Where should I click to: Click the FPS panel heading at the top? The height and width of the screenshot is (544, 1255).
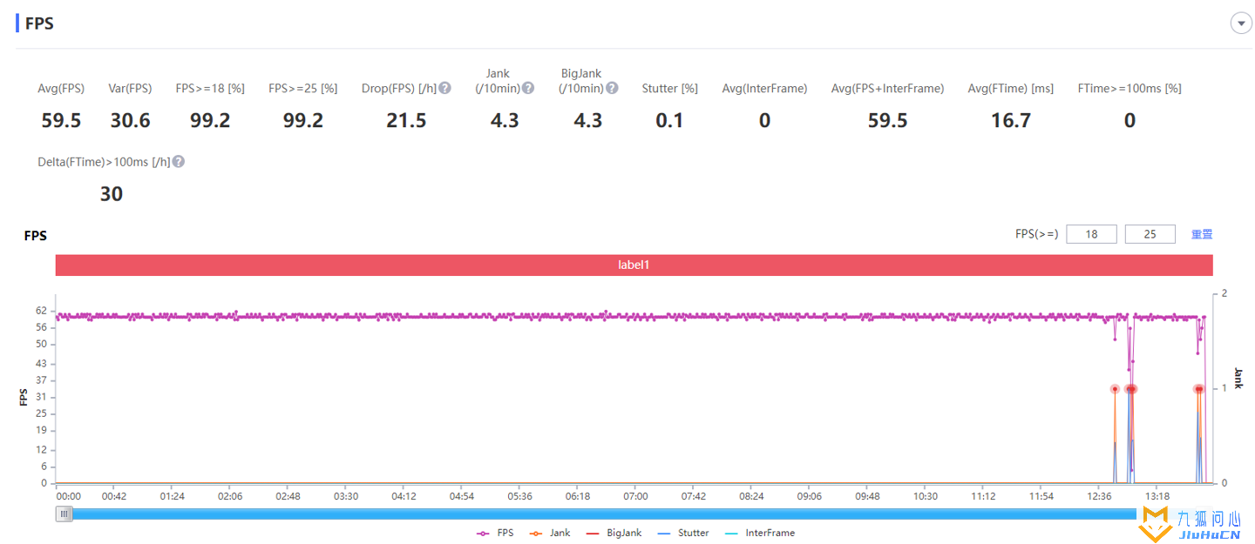point(39,24)
